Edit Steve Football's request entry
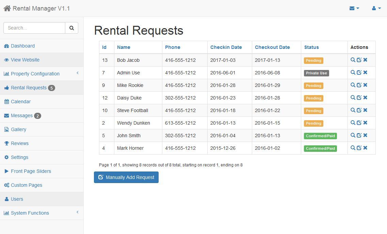The image size is (387, 234). [x=359, y=110]
